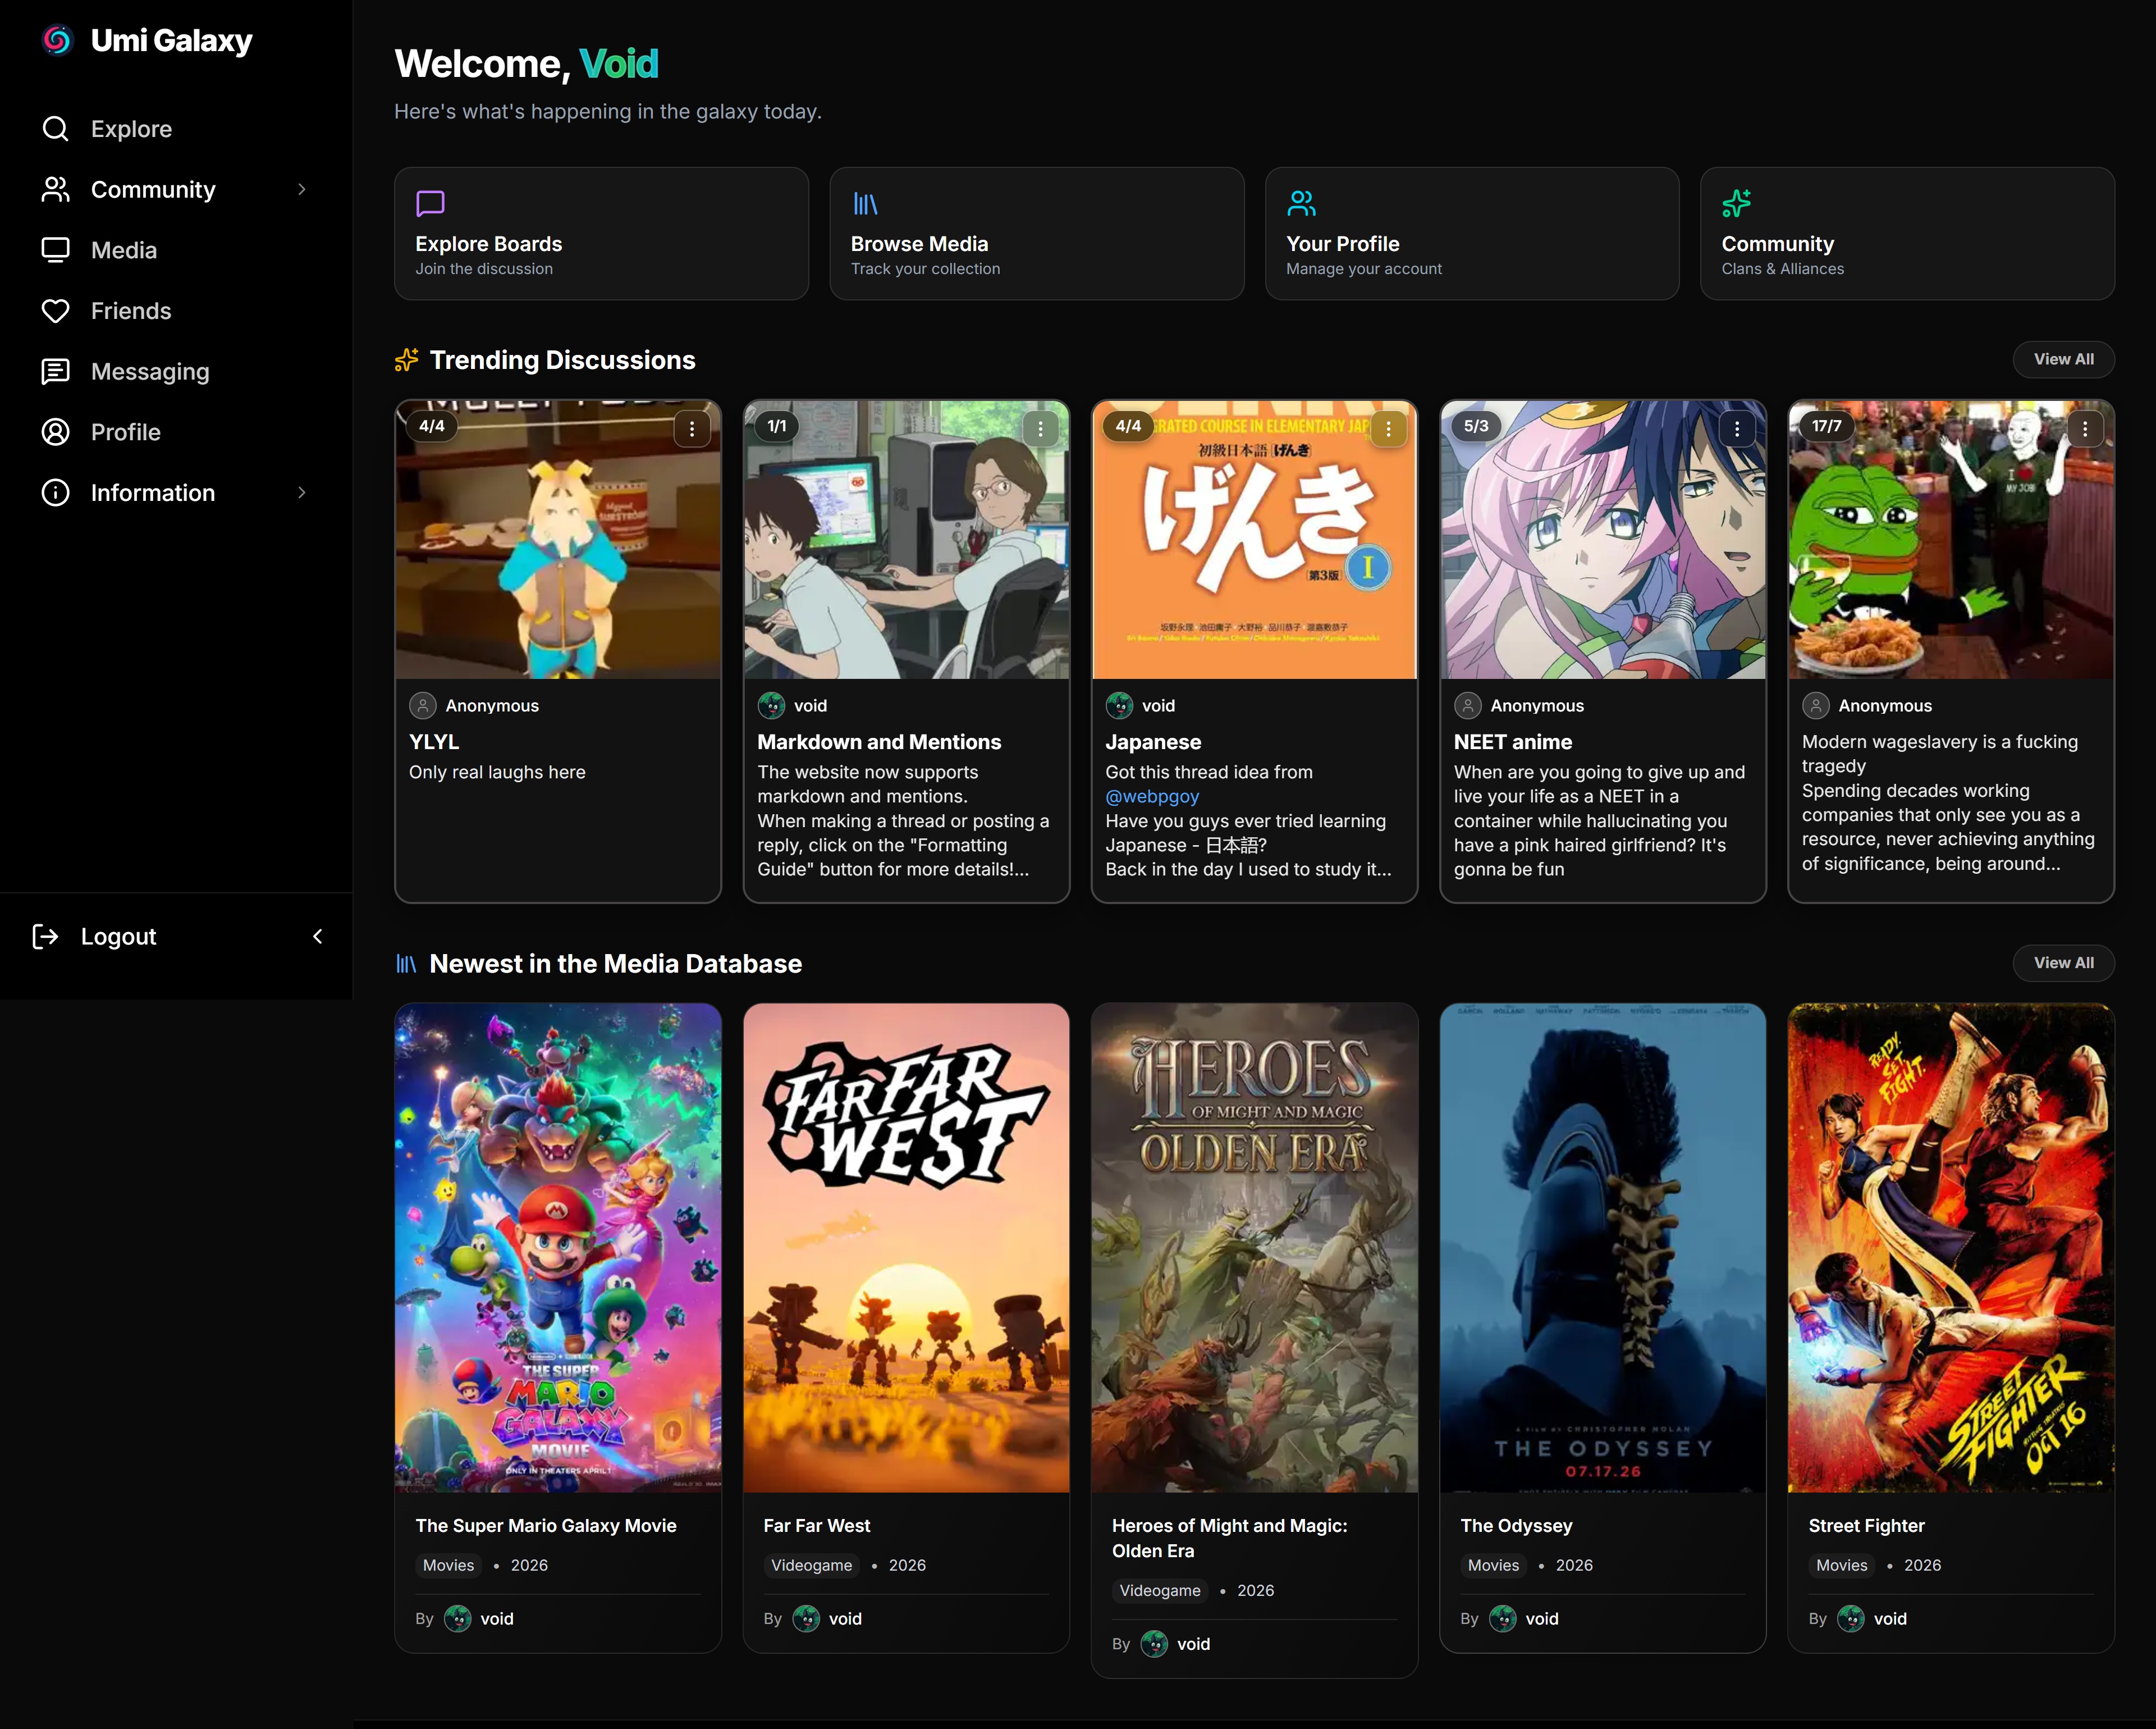Image resolution: width=2156 pixels, height=1729 pixels.
Task: Click the Community Clans & Alliances quick card
Action: click(x=1907, y=233)
